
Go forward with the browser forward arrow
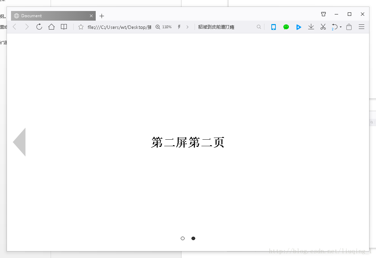pyautogui.click(x=27, y=27)
